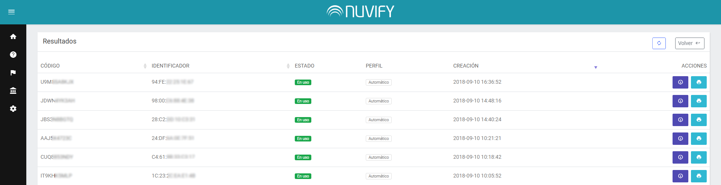Screen dimensions: 721x185
Task: Click the En uso badge in the U9M row
Action: (303, 82)
